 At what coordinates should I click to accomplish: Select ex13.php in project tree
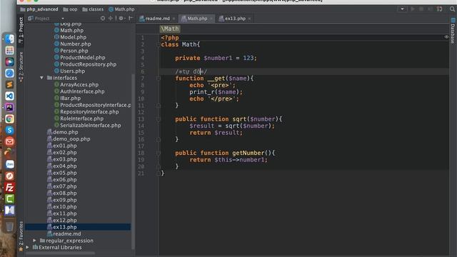[78, 227]
